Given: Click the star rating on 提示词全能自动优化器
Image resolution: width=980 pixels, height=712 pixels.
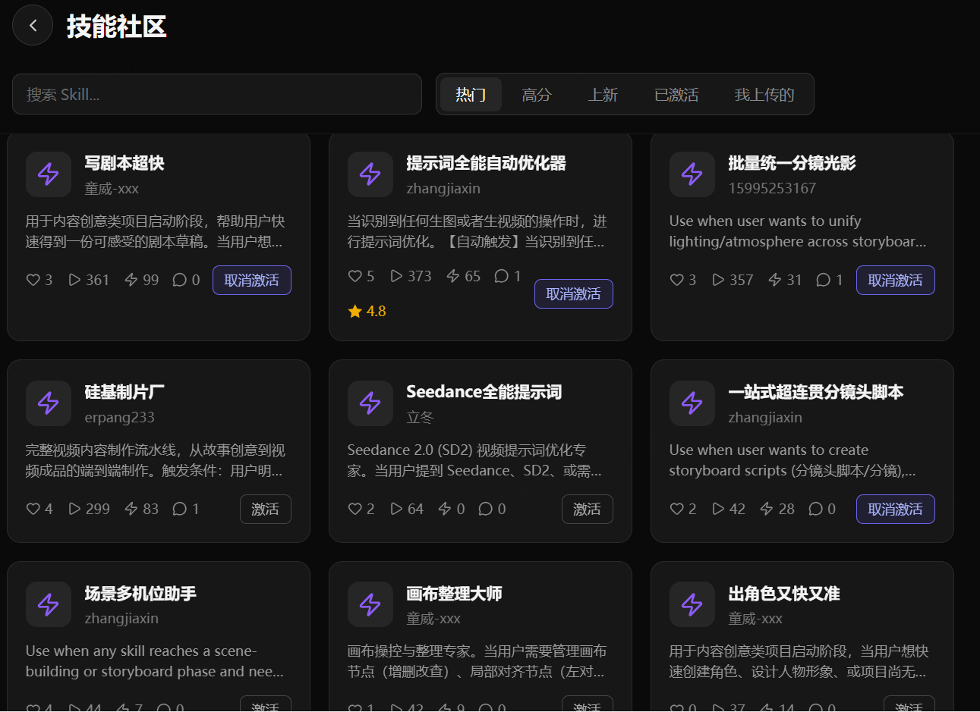Looking at the screenshot, I should coord(367,310).
